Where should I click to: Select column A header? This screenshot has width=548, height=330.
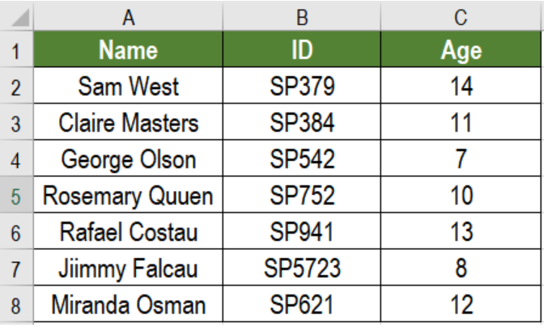pyautogui.click(x=128, y=17)
